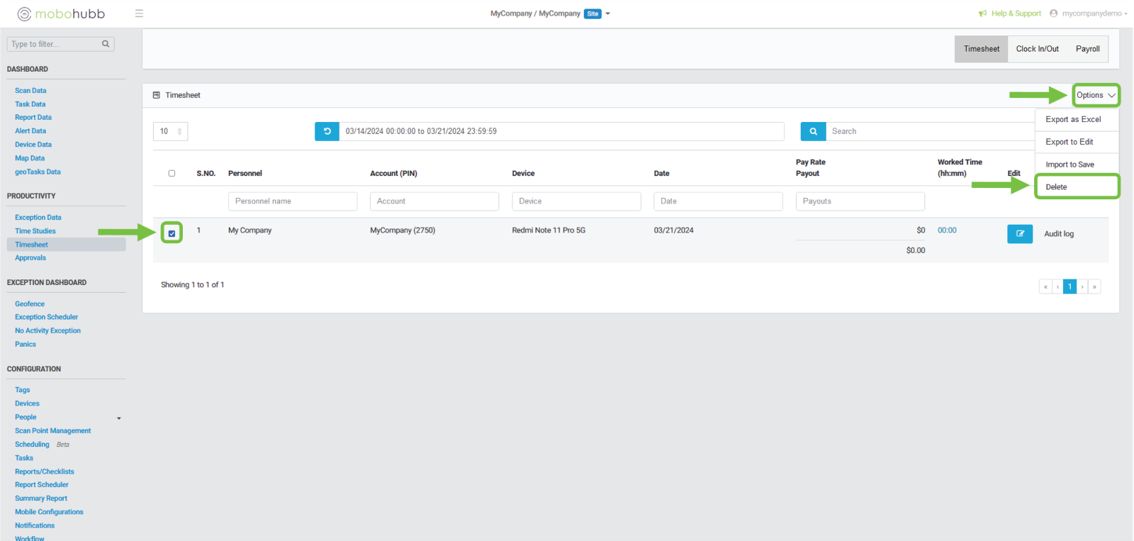Click the blue refresh date range icon
Screen dimensions: 1134x541
pos(327,131)
